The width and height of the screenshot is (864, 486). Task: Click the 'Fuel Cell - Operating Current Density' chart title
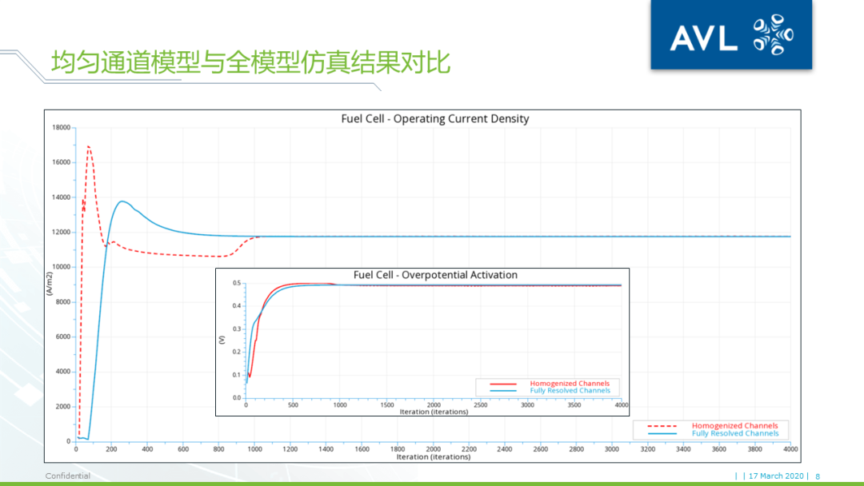tap(434, 119)
